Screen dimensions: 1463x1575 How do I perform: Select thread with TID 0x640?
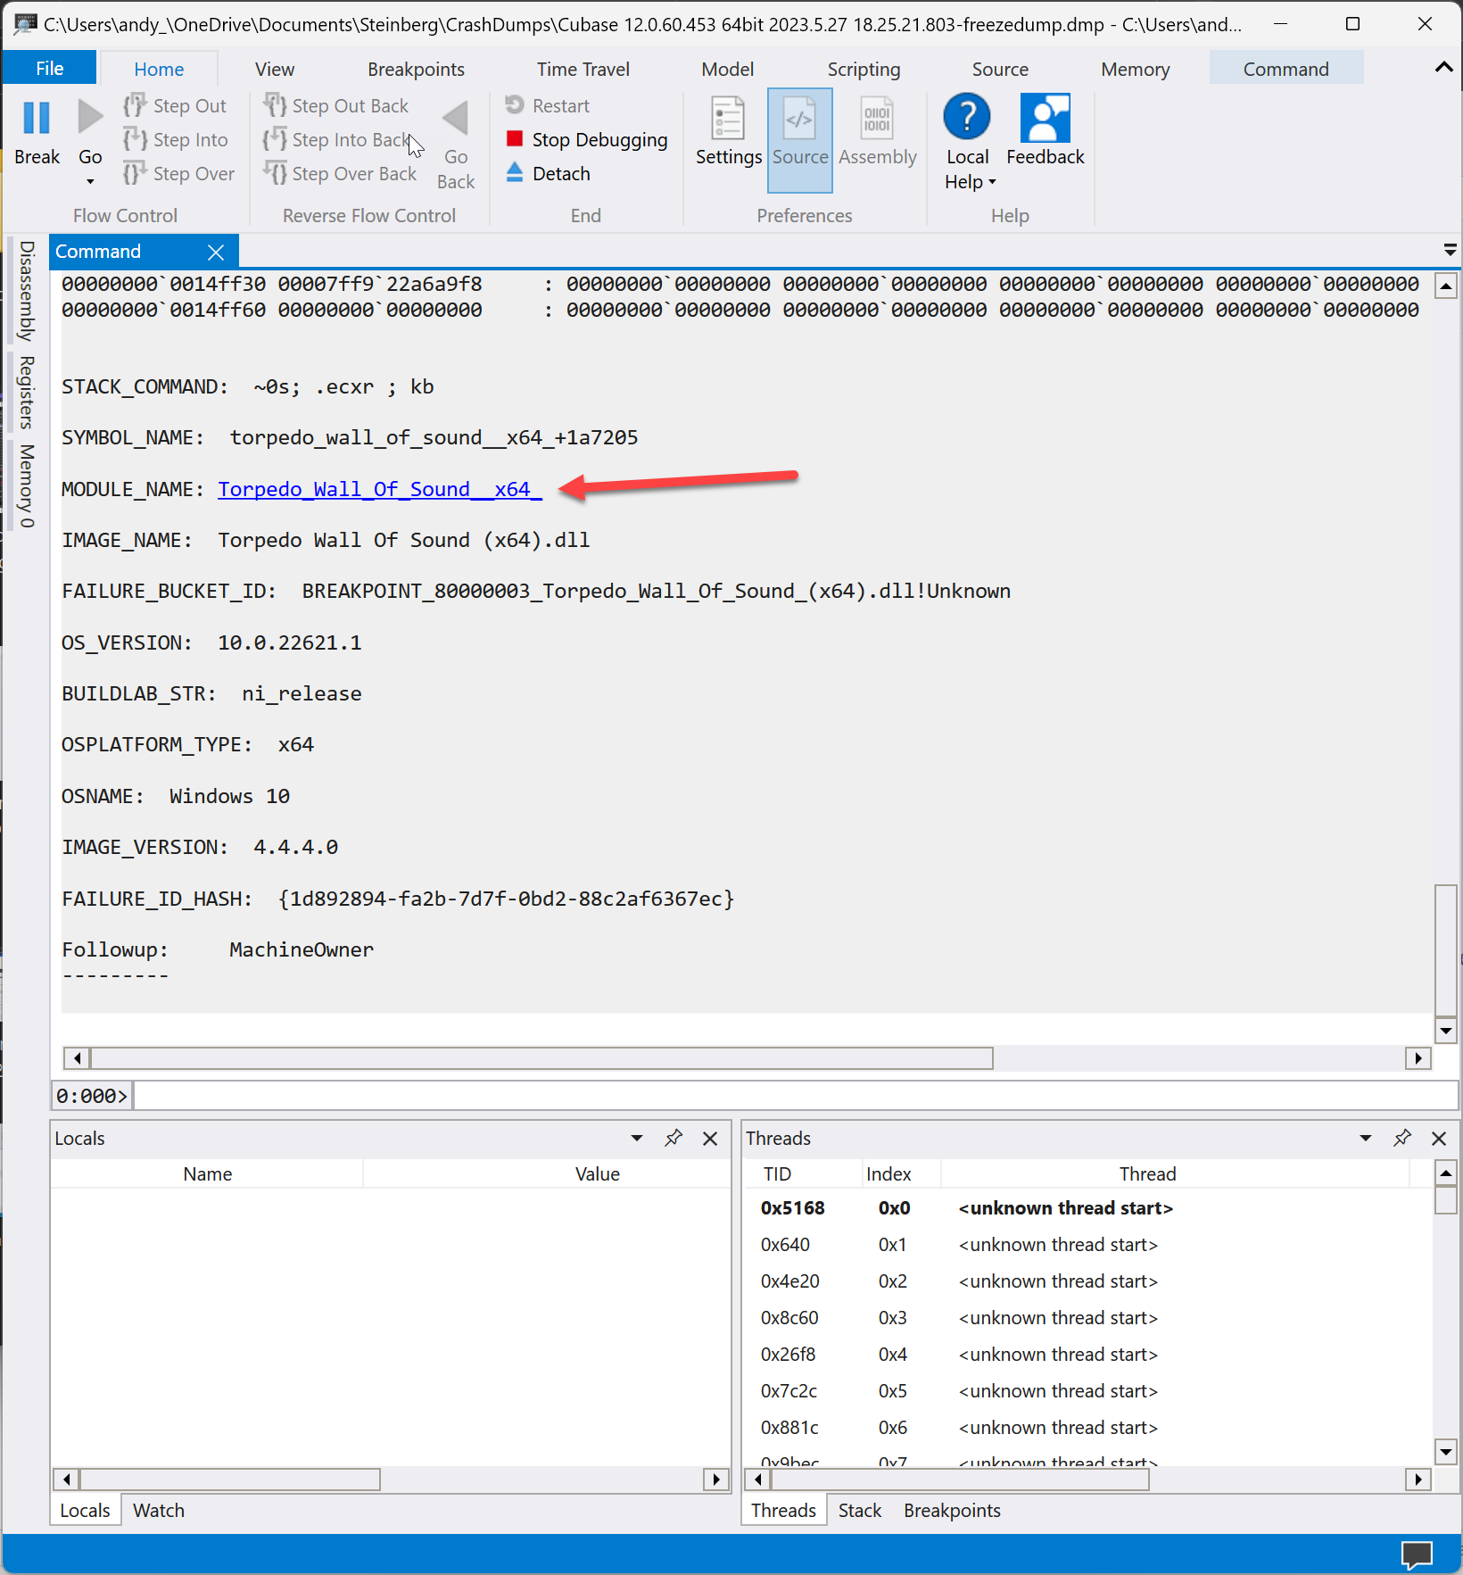click(x=1087, y=1245)
